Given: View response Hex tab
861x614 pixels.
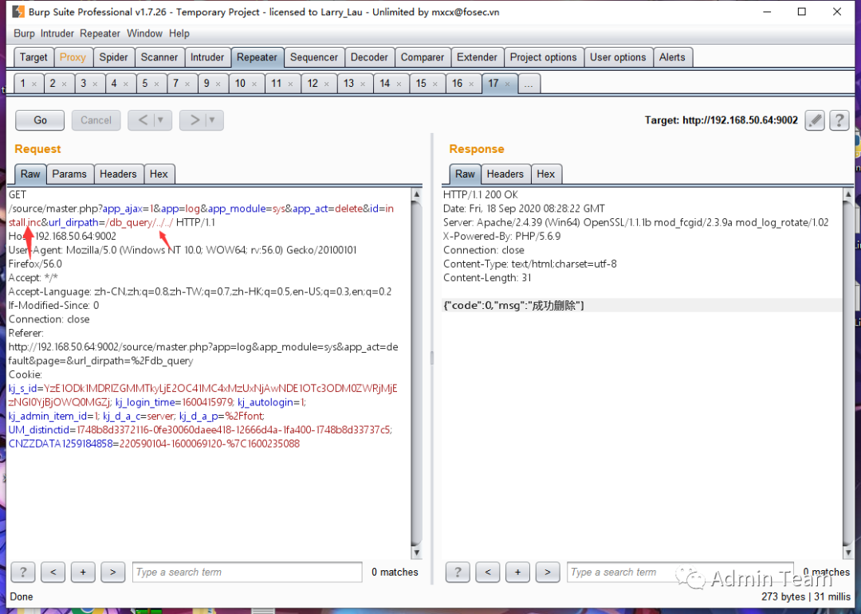Looking at the screenshot, I should (x=546, y=174).
